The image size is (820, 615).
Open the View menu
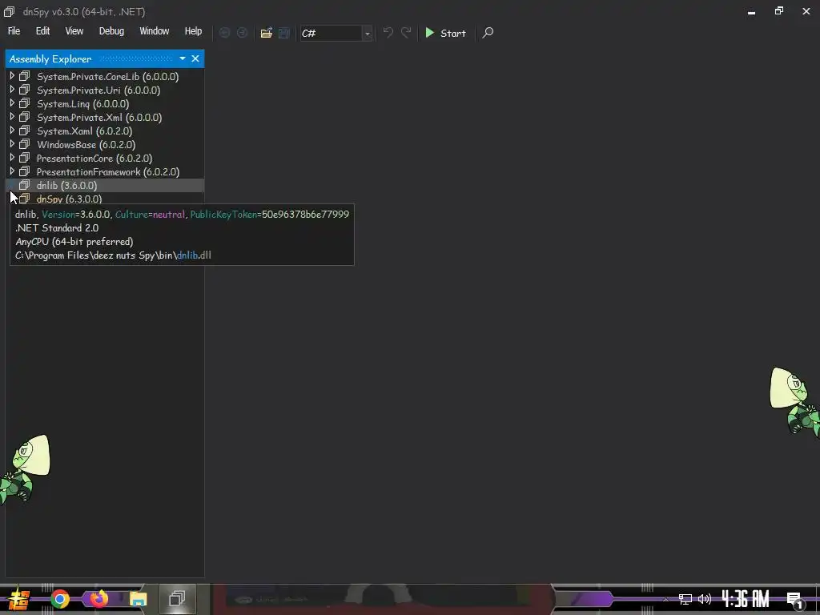[74, 31]
